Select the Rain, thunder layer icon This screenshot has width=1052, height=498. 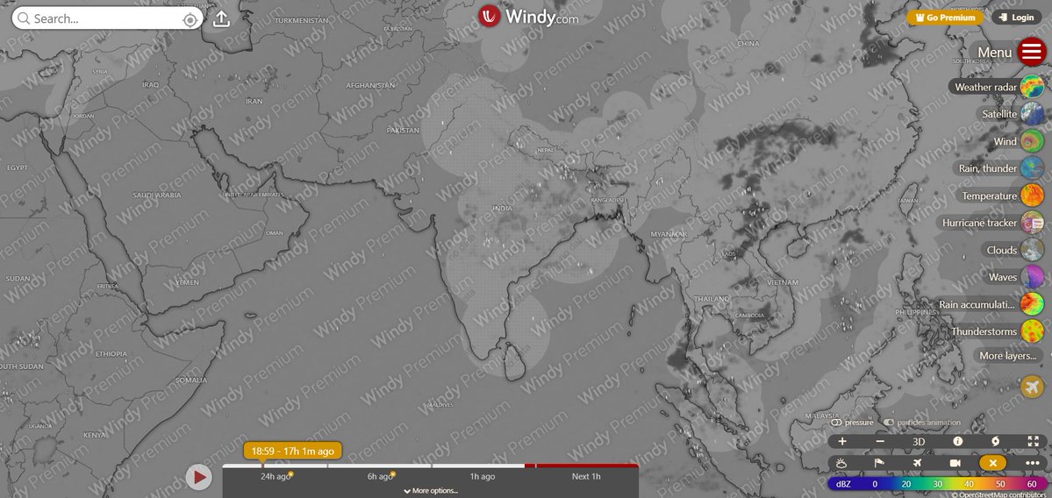(x=1032, y=168)
